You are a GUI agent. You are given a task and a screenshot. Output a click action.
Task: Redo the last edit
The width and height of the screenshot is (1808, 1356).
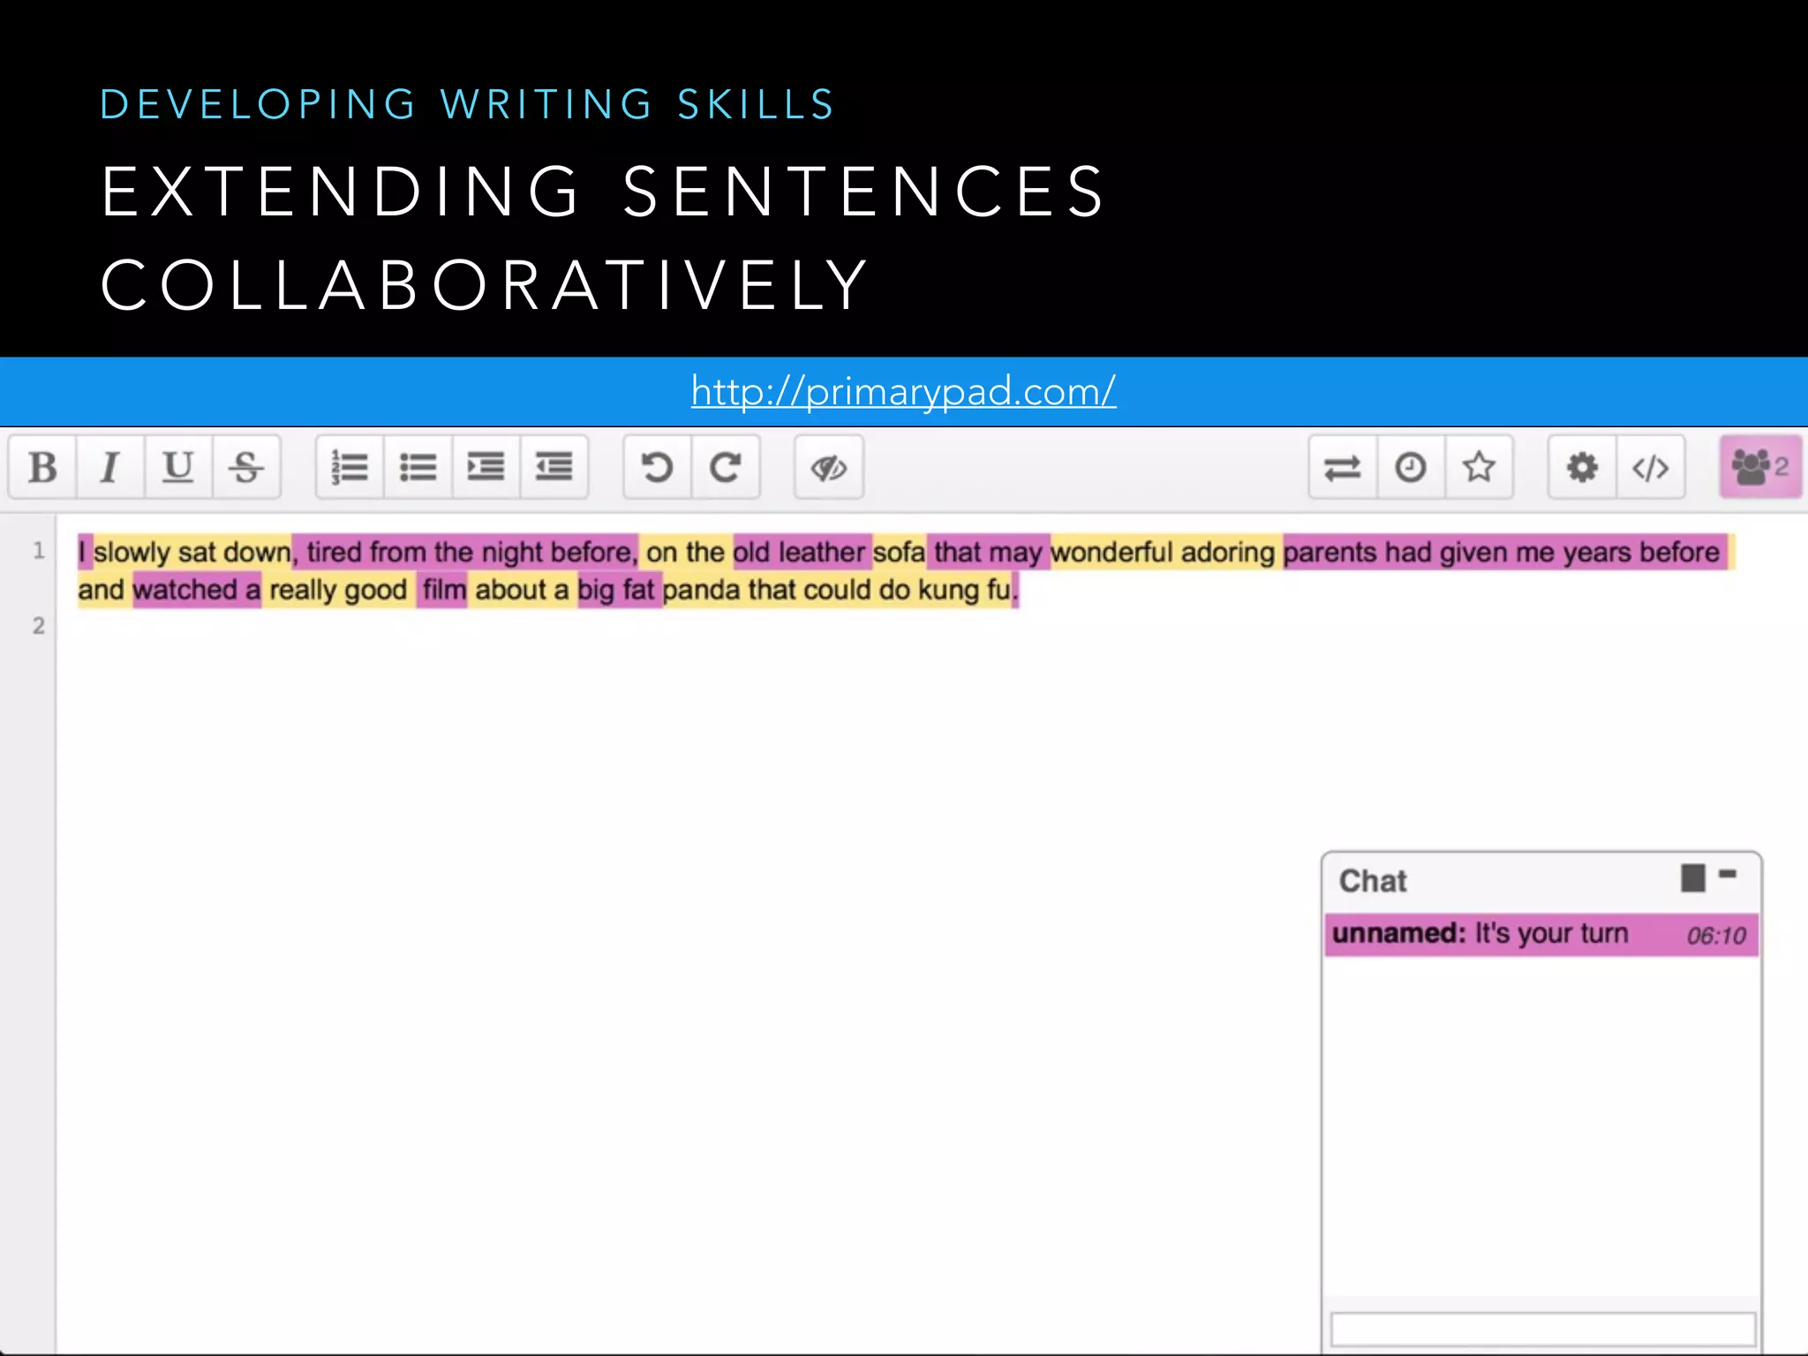[x=726, y=467]
